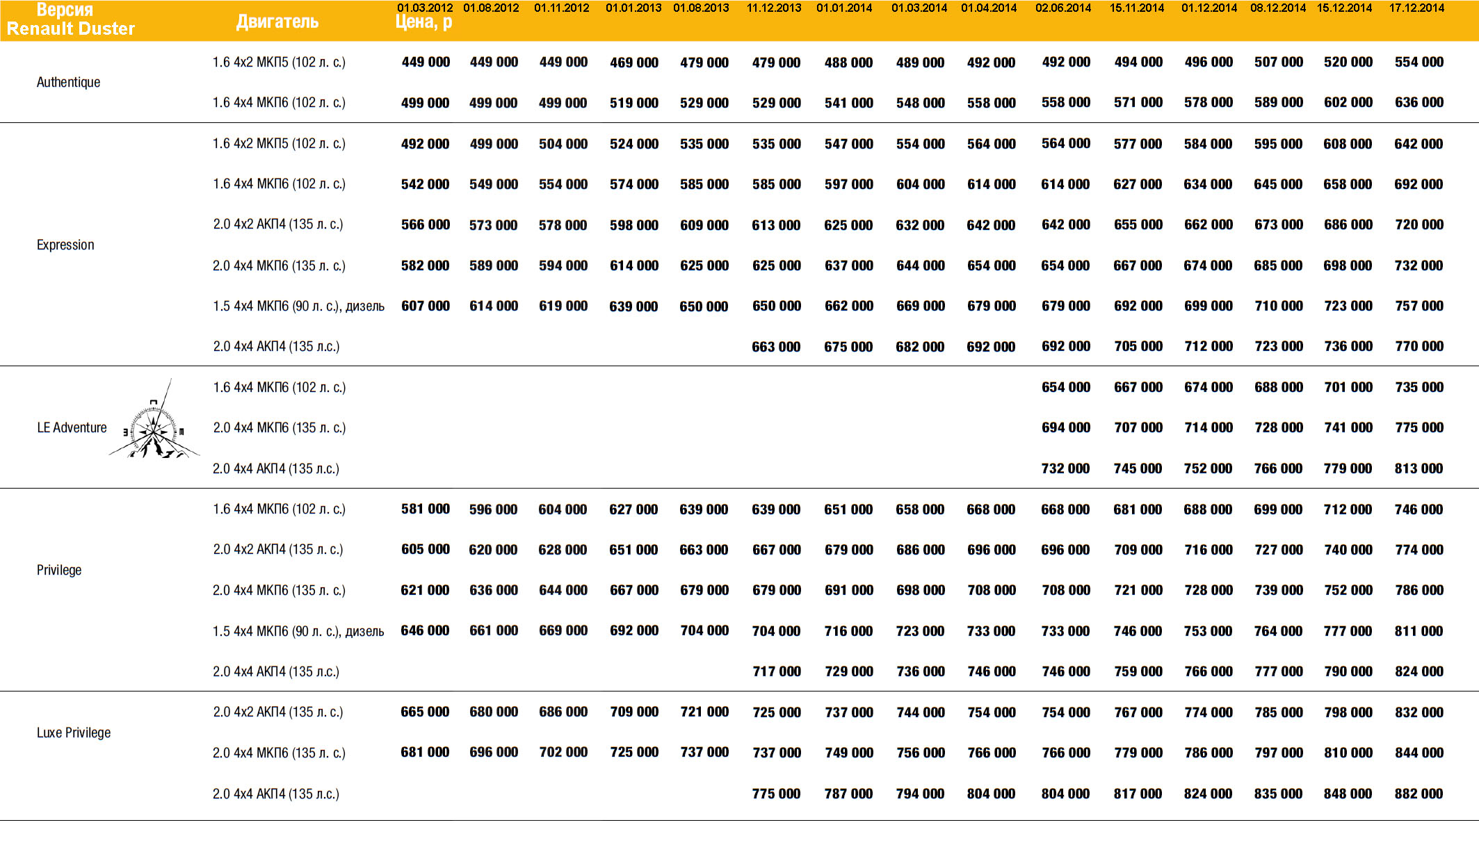Click price cell 775 000 in LE Adventure row
Viewport: 1479px width, 843px height.
[x=1419, y=427]
